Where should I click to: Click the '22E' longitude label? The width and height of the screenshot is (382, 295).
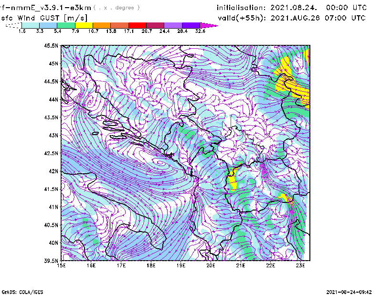[x=271, y=265]
